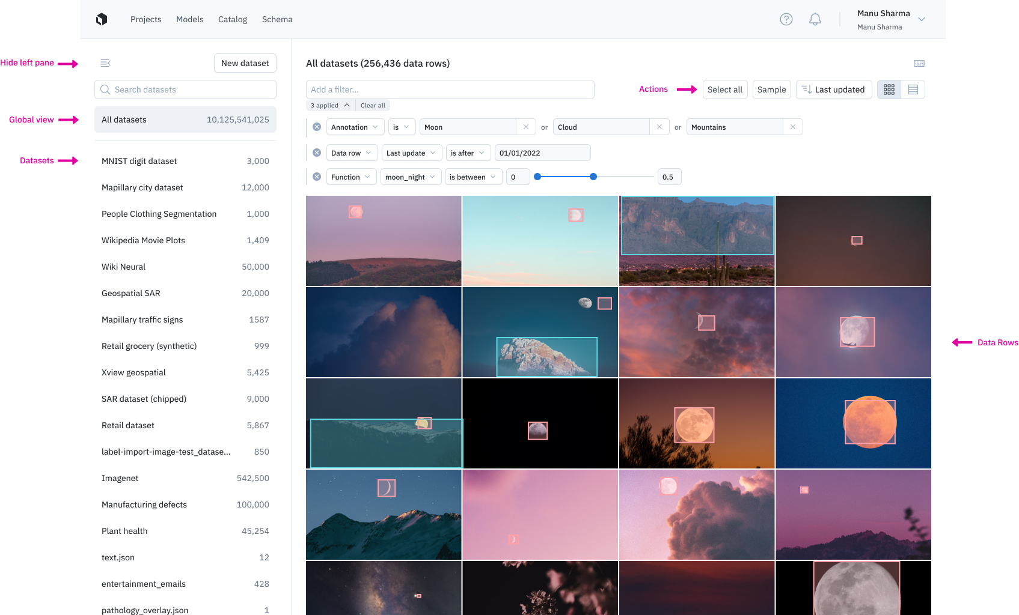Remove the Mountains annotation value
The width and height of the screenshot is (1019, 615).
click(x=793, y=127)
